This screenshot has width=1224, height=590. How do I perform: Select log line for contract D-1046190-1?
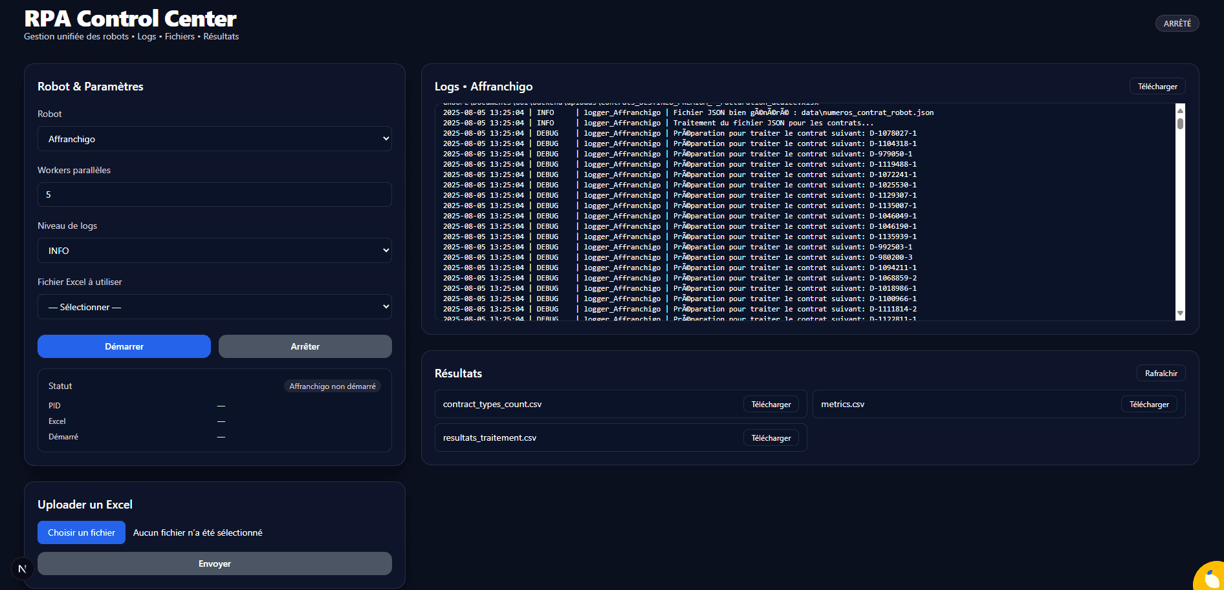(x=680, y=226)
